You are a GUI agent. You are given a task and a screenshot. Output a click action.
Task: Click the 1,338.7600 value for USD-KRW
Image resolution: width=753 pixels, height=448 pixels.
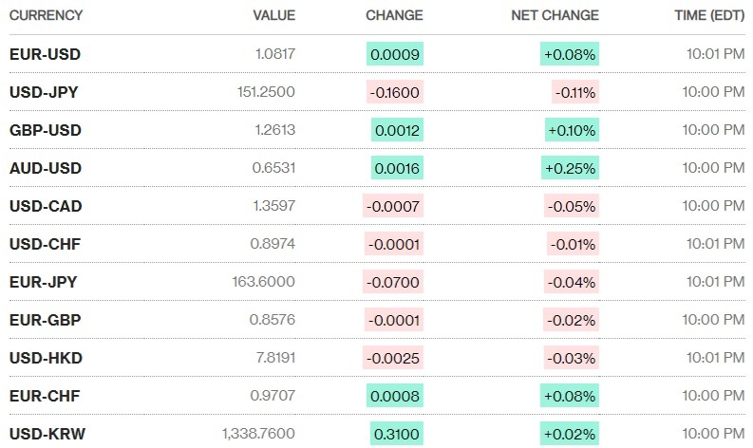pos(258,434)
